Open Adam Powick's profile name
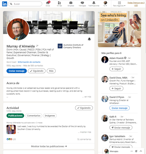The height and width of the screenshot is (154, 146). [x=116, y=58]
